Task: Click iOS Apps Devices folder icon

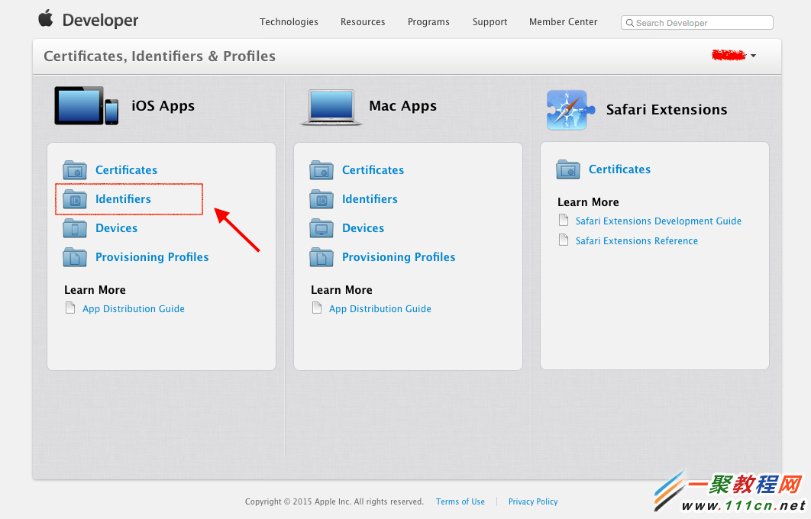Action: tap(75, 228)
